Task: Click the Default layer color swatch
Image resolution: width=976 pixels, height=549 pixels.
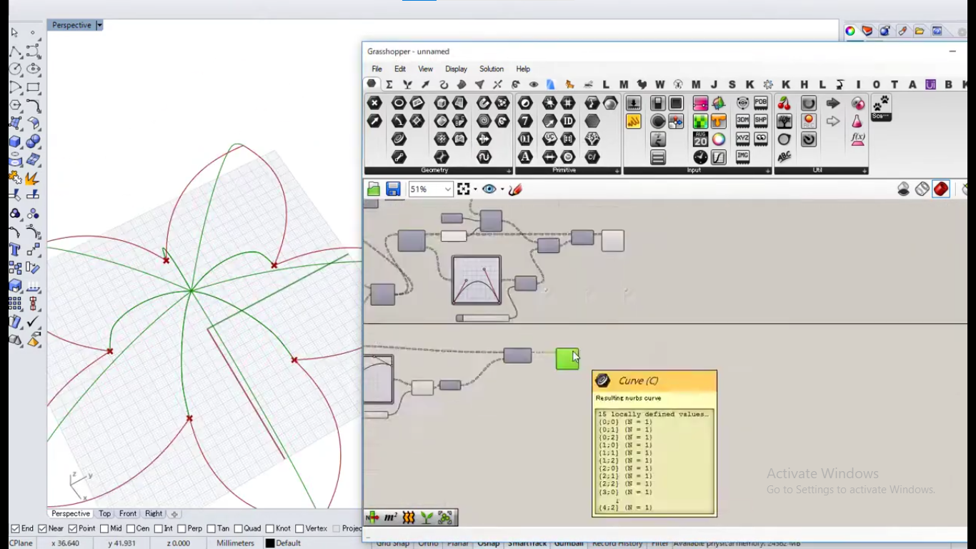Action: [x=270, y=543]
